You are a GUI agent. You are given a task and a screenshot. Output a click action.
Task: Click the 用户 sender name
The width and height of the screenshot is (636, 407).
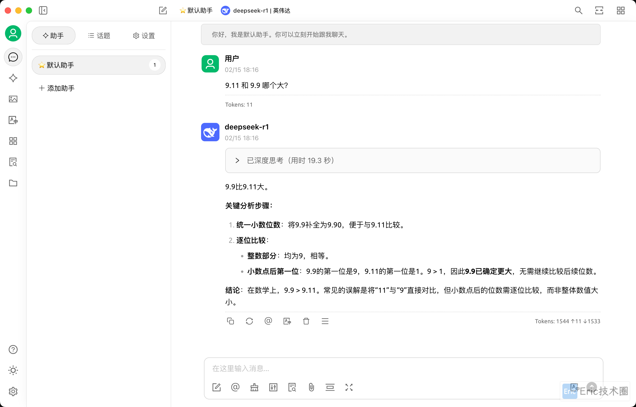click(x=232, y=58)
